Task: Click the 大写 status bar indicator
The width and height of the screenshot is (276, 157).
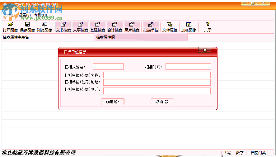Action: [227, 153]
